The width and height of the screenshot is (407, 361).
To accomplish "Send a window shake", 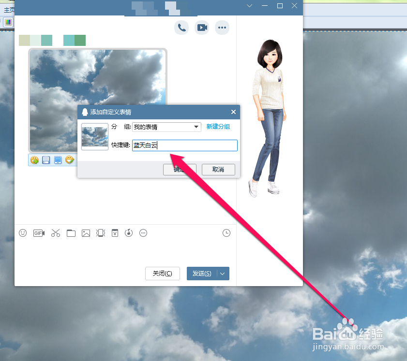I will (101, 233).
